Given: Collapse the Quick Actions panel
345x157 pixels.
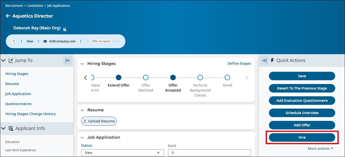Looking at the screenshot, I should [264, 60].
